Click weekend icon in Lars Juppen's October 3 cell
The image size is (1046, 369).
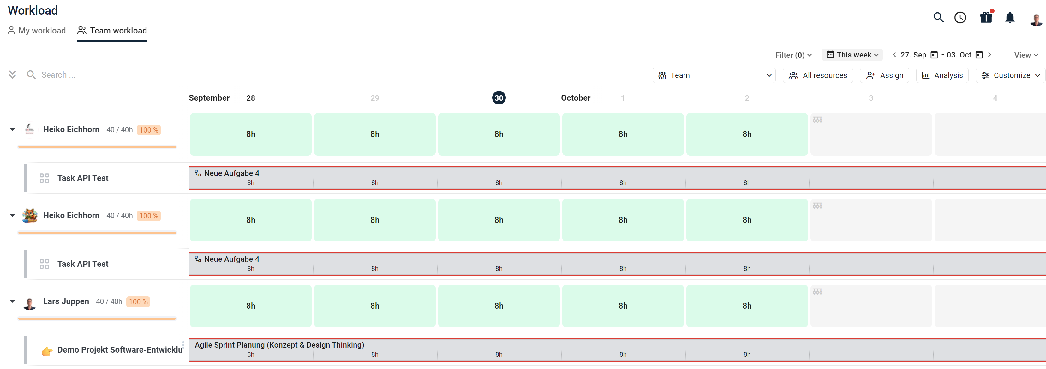click(x=817, y=291)
